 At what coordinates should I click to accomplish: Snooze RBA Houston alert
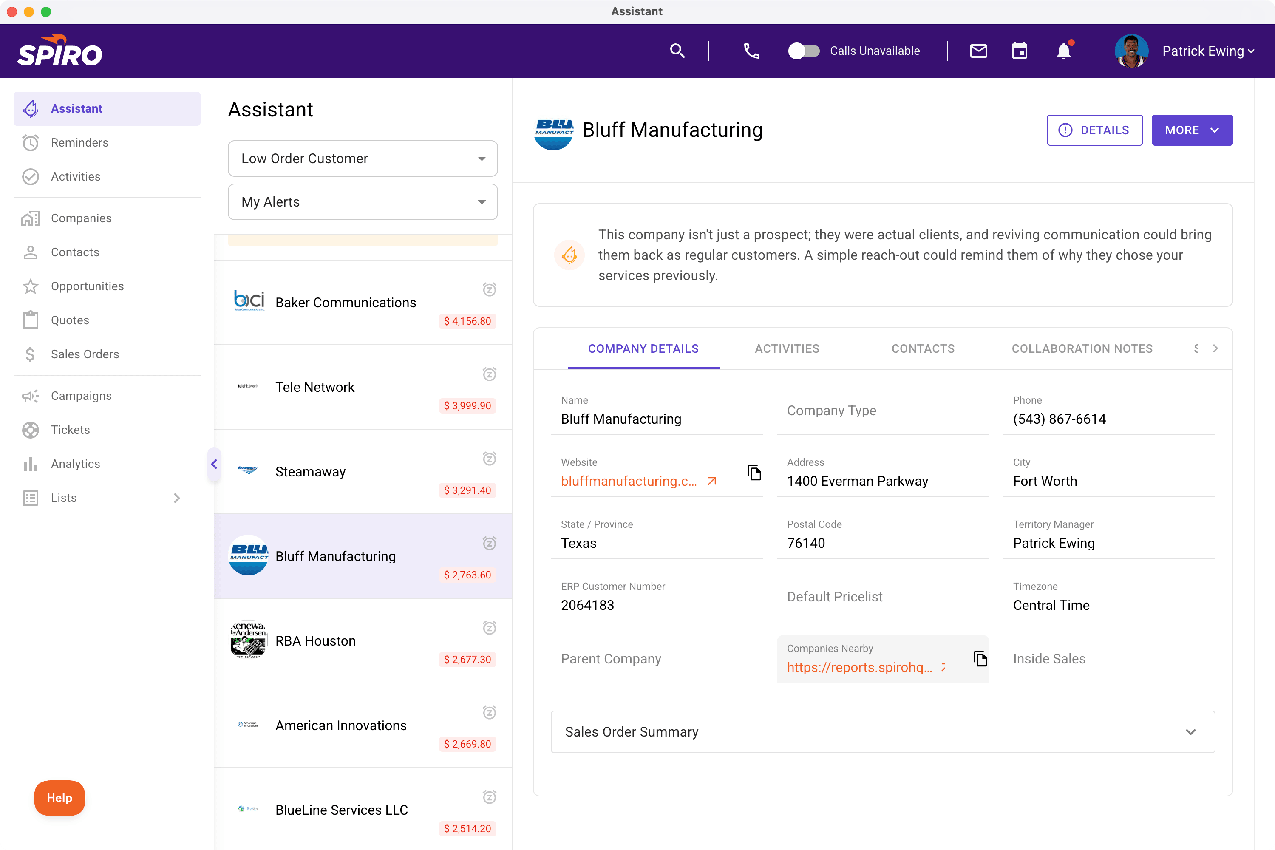(490, 628)
